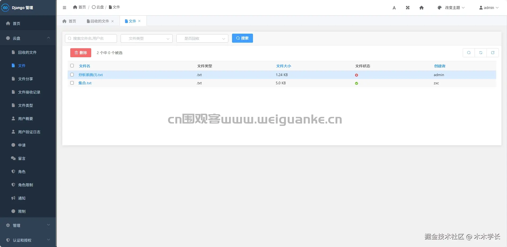Tick the select-all checkbox in table header
The width and height of the screenshot is (507, 247).
(x=72, y=66)
